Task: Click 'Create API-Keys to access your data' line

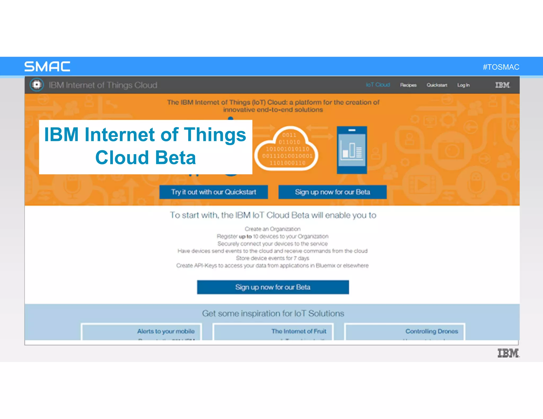Action: click(273, 265)
